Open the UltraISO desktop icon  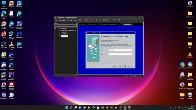(4, 86)
